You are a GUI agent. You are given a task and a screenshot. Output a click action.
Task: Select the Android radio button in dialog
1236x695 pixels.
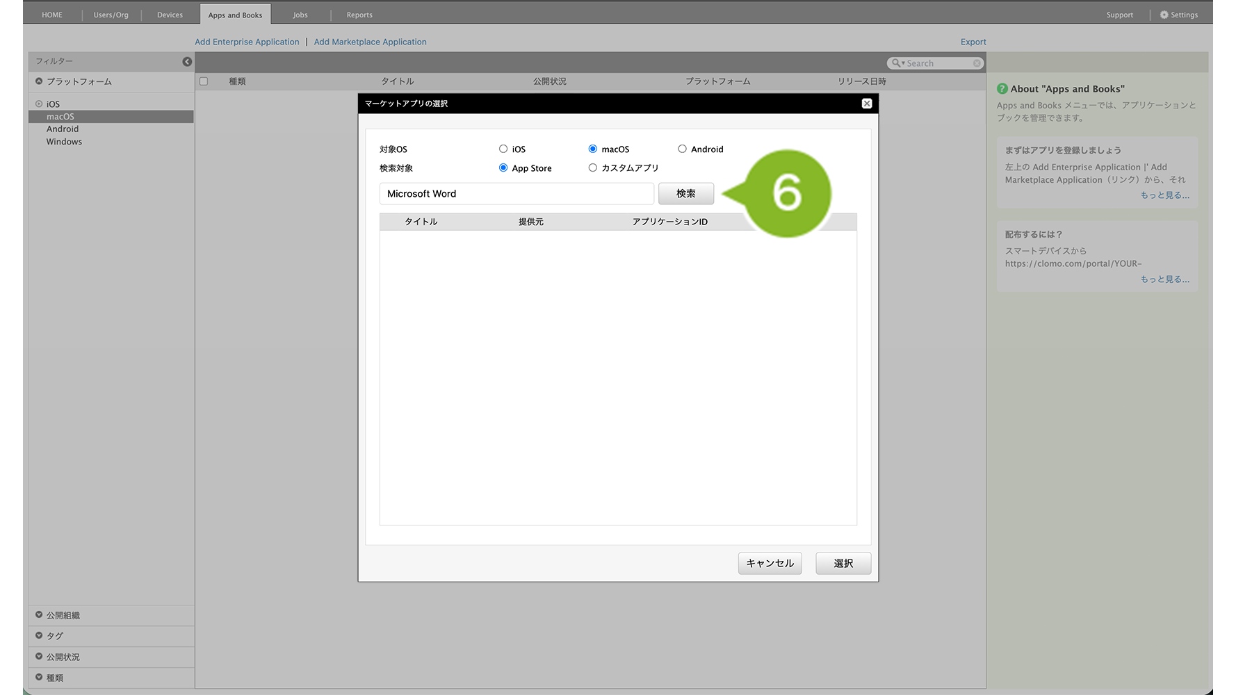pos(683,149)
